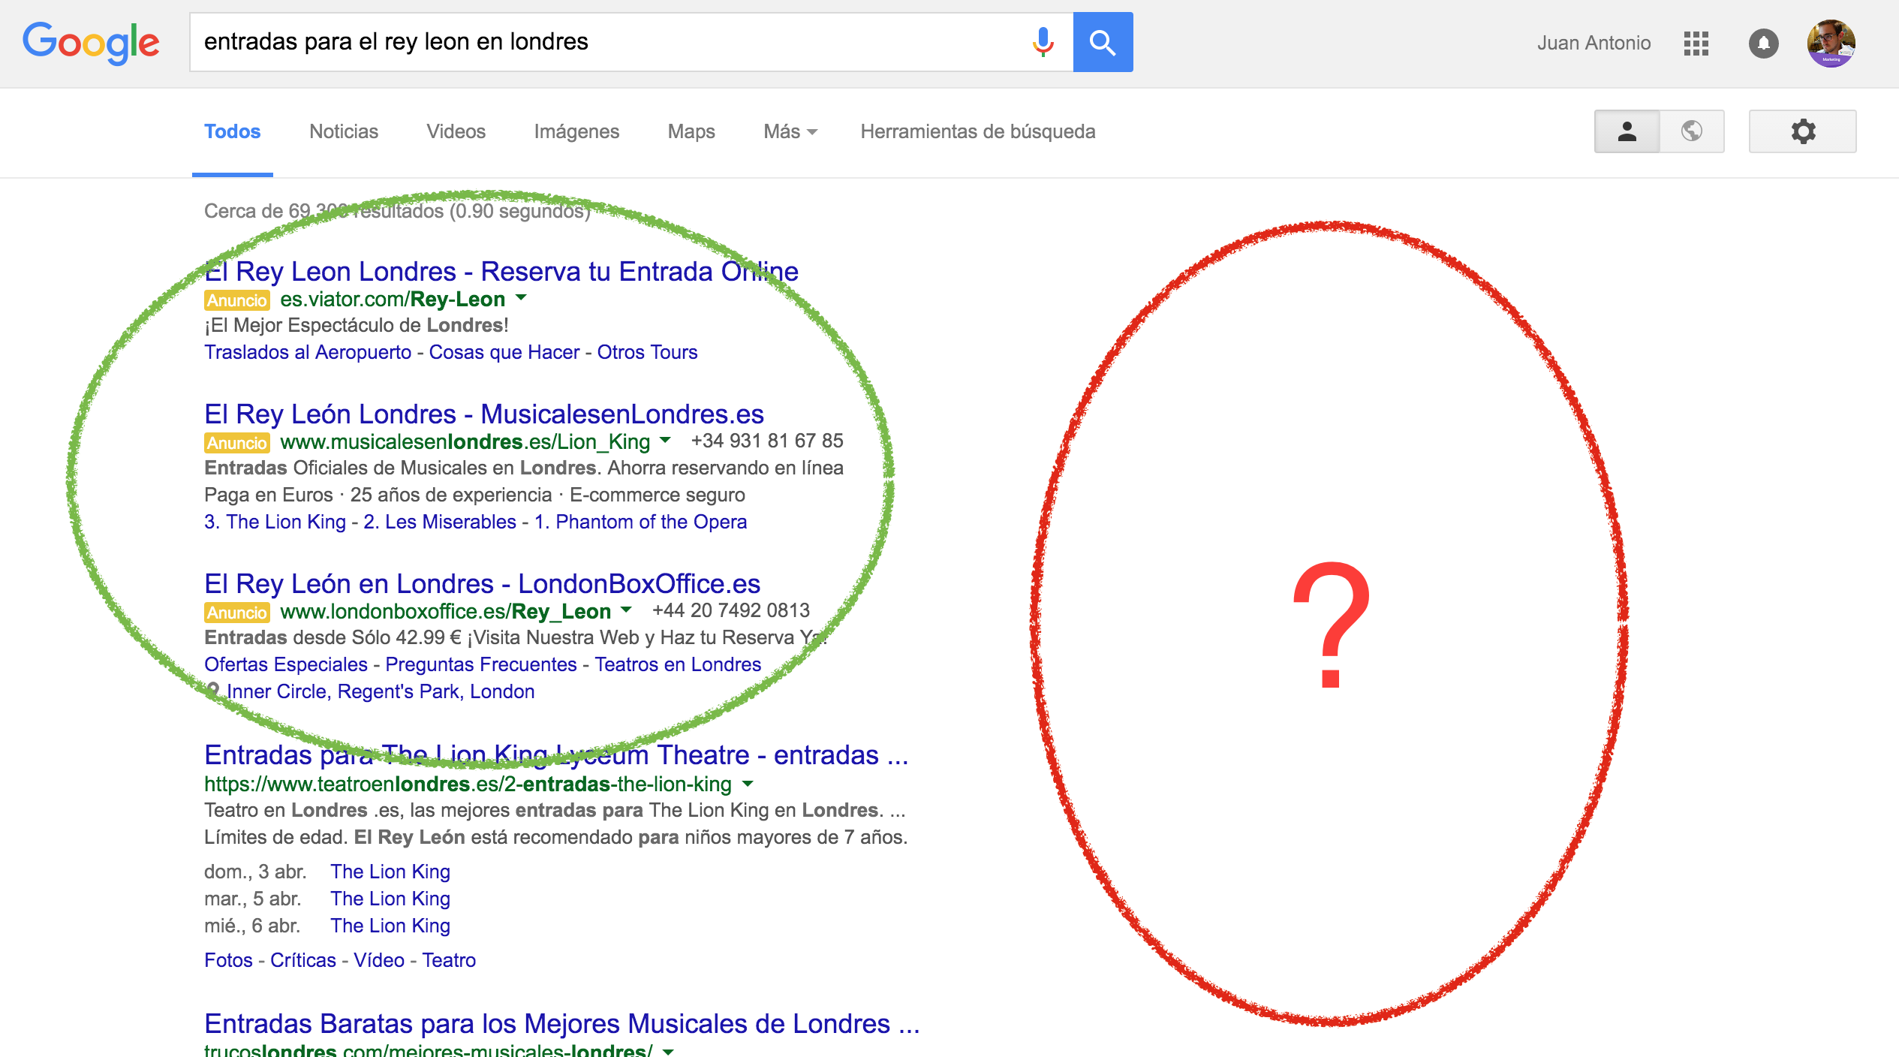Screen dimensions: 1899x1057
Task: Click the Inner Circle location pin icon
Action: click(x=213, y=691)
